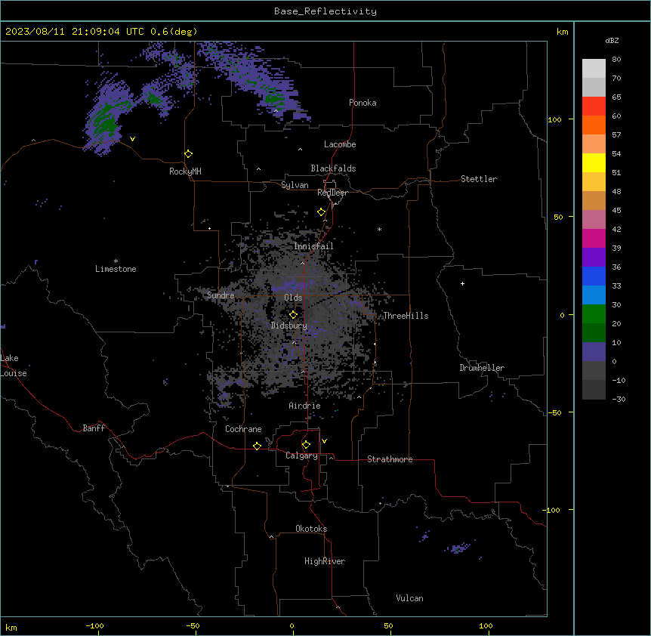Click the Lacombe label
Viewport: 651px width, 636px height.
(x=340, y=144)
